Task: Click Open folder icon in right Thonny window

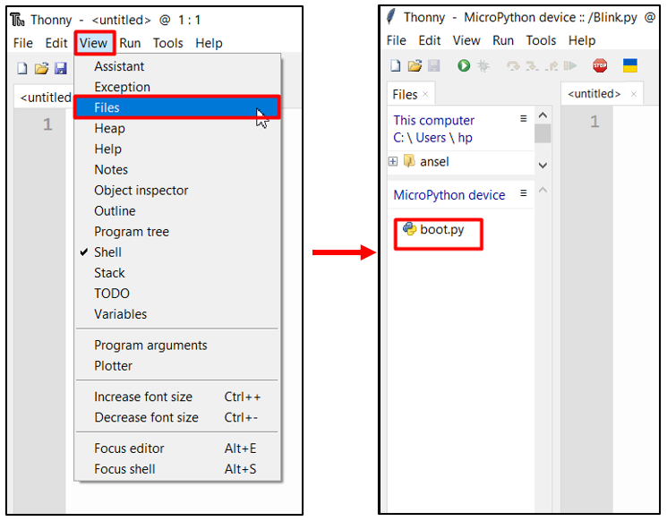Action: pyautogui.click(x=415, y=65)
